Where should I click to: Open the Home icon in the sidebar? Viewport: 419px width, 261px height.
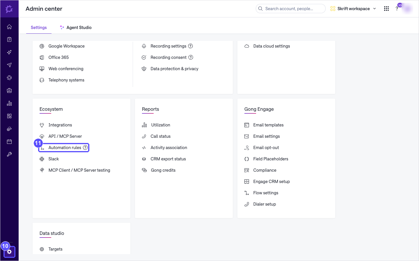[9, 27]
